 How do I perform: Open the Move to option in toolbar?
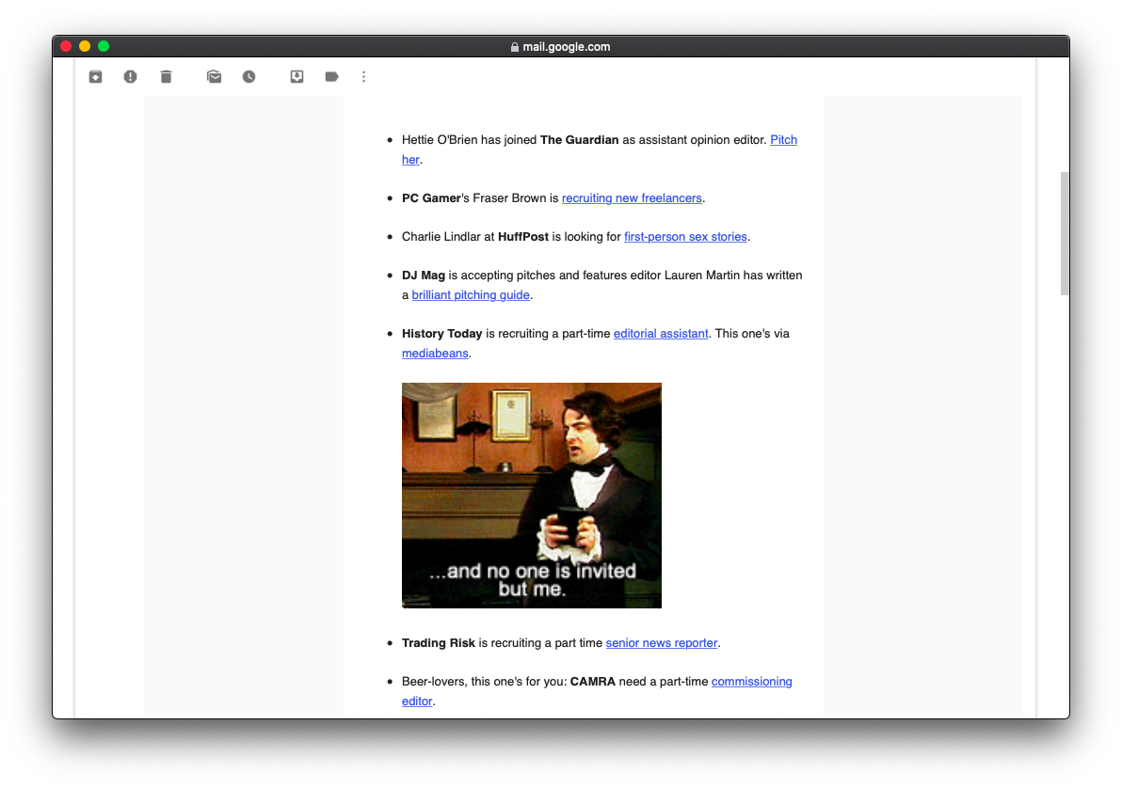point(297,76)
